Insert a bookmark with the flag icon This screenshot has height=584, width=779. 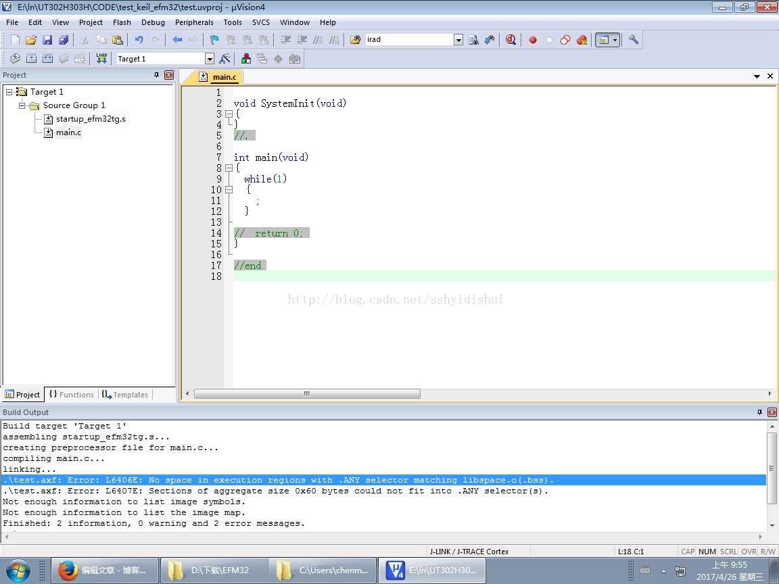(x=214, y=40)
